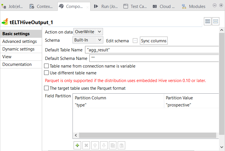Image resolution: width=225 pixels, height=151 pixels.
Task: Switch to the Modules tab
Action: point(194,6)
